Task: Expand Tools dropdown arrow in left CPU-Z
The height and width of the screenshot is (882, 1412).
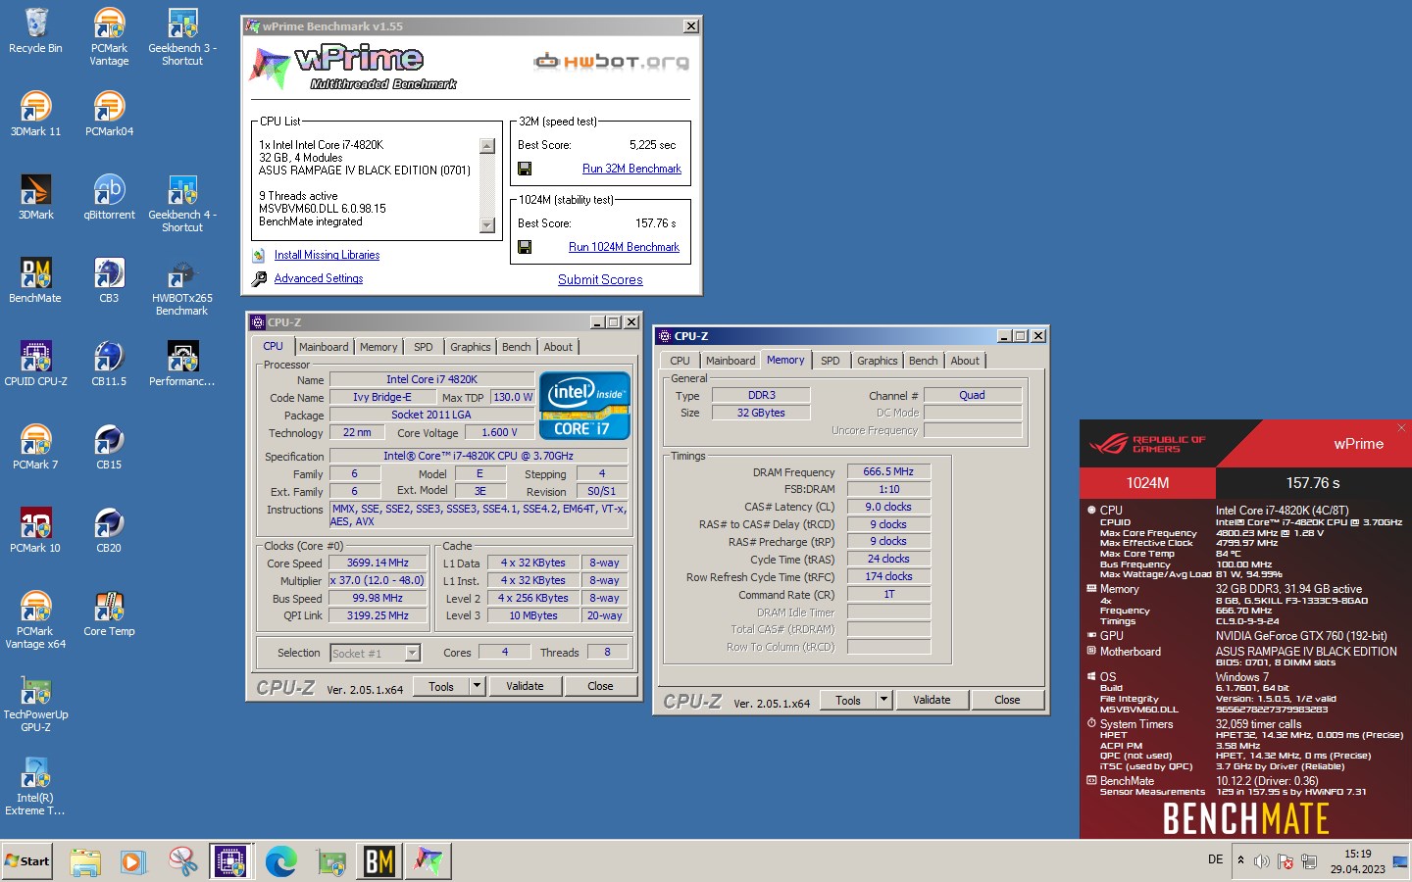Action: pyautogui.click(x=477, y=686)
